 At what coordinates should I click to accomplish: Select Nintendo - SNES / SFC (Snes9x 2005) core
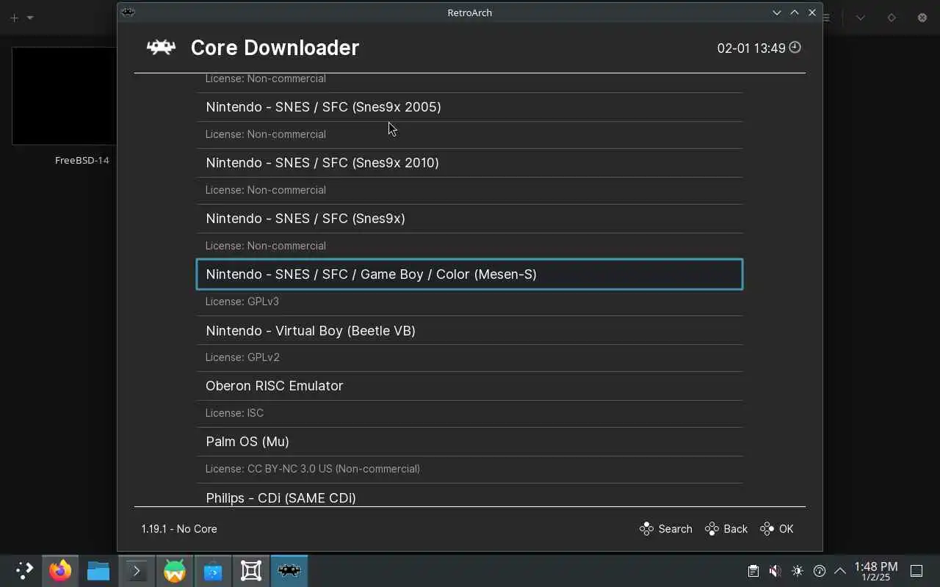coord(469,107)
